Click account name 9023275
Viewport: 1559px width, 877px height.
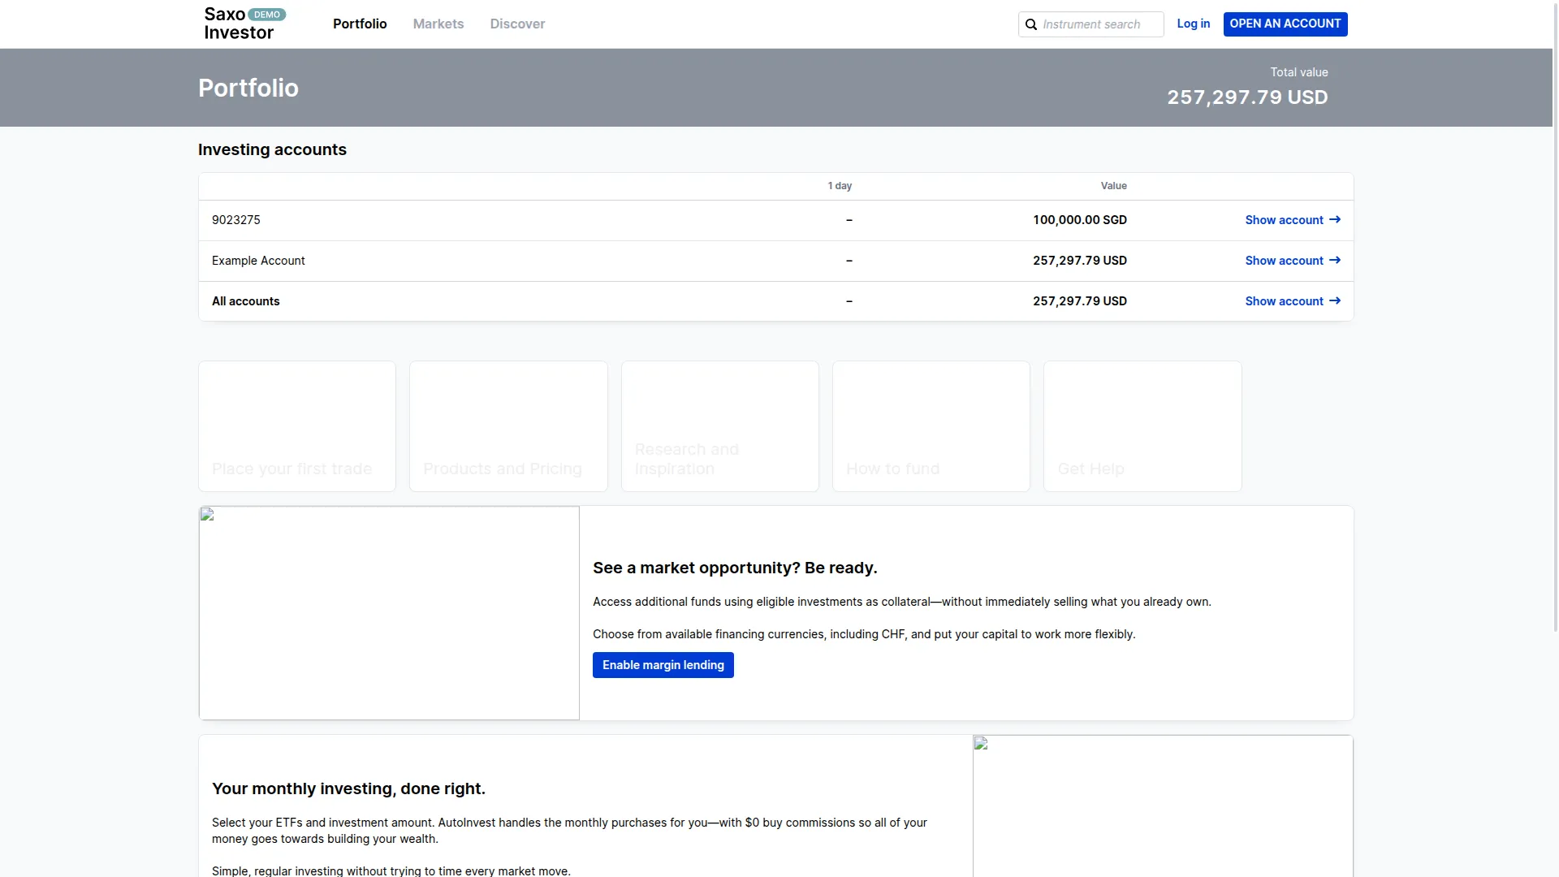coord(236,220)
